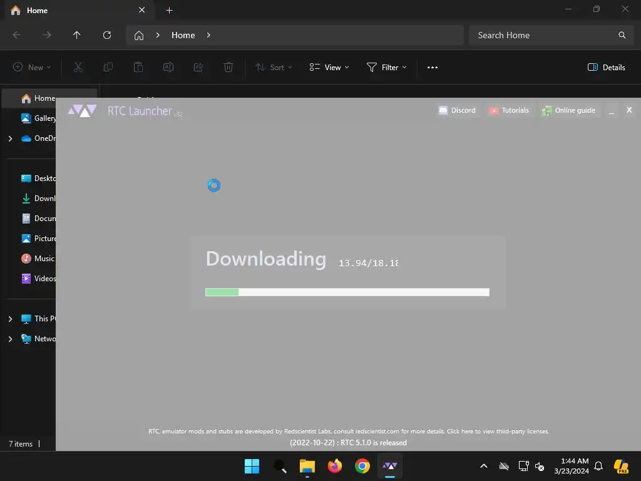The image size is (641, 481).
Task: Expand the Network tree node
Action: pos(10,339)
